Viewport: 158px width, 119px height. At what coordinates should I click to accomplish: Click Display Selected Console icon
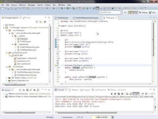(x=146, y=94)
